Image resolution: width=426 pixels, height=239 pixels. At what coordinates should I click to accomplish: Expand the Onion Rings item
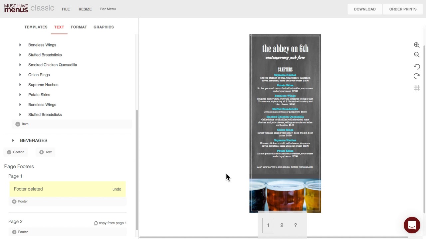click(x=20, y=75)
